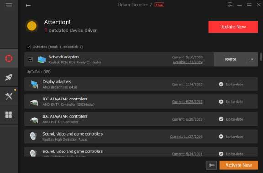The height and width of the screenshot is (173, 263).
Task: Open the Tools wrench section
Action: pyautogui.click(x=9, y=96)
